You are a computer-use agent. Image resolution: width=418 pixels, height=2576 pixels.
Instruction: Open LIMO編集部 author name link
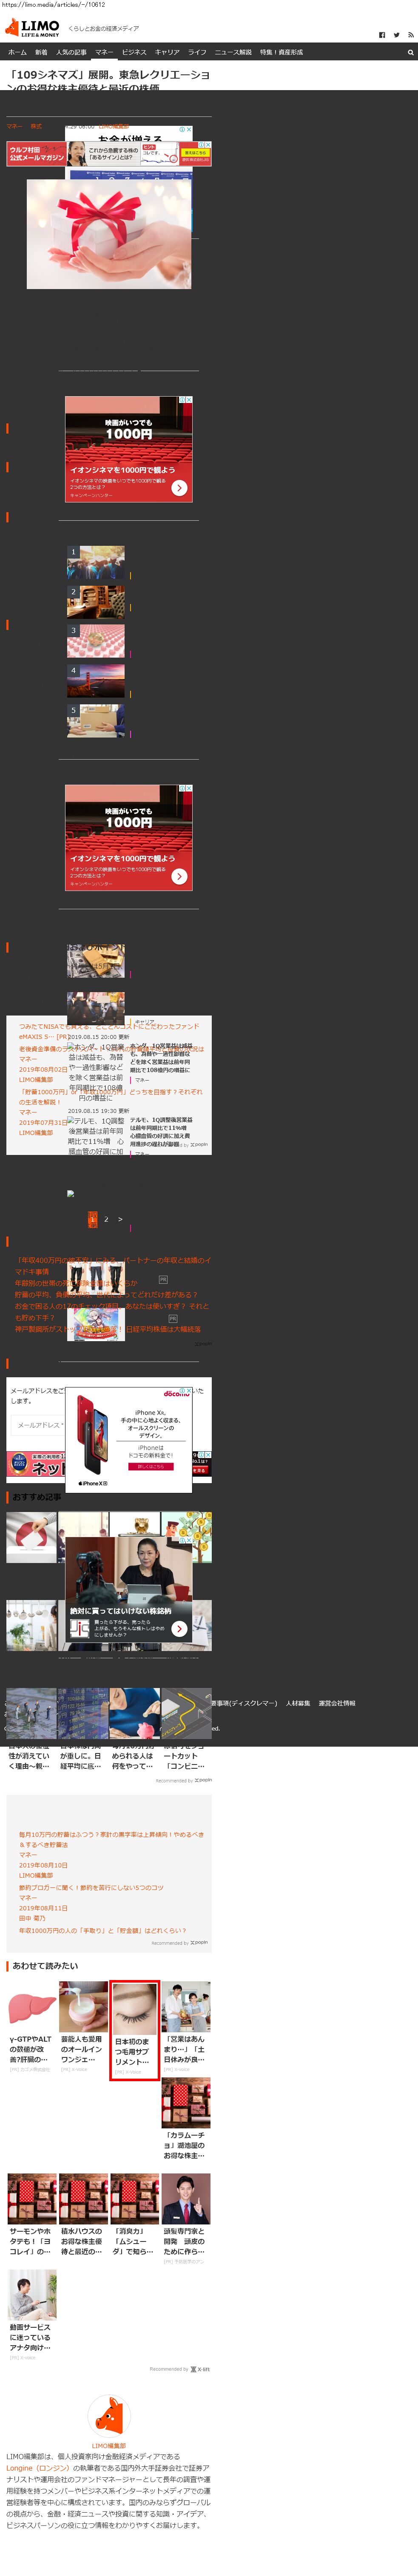point(109,2446)
